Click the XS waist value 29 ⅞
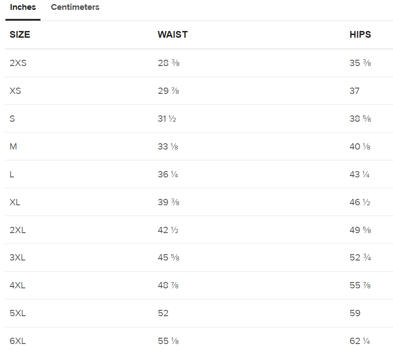Image resolution: width=393 pixels, height=353 pixels. 168,91
